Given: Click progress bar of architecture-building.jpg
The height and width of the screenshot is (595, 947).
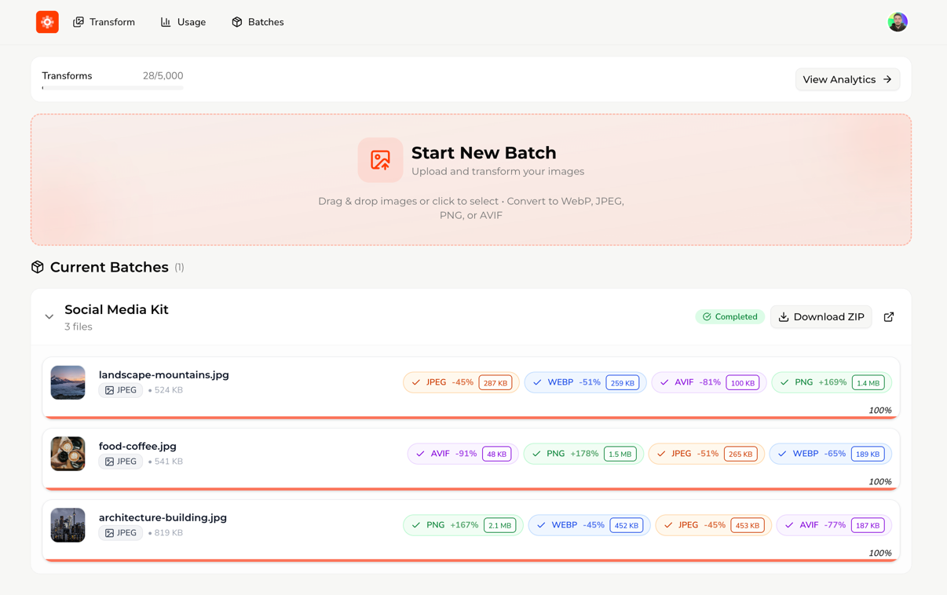Looking at the screenshot, I should click(x=471, y=560).
